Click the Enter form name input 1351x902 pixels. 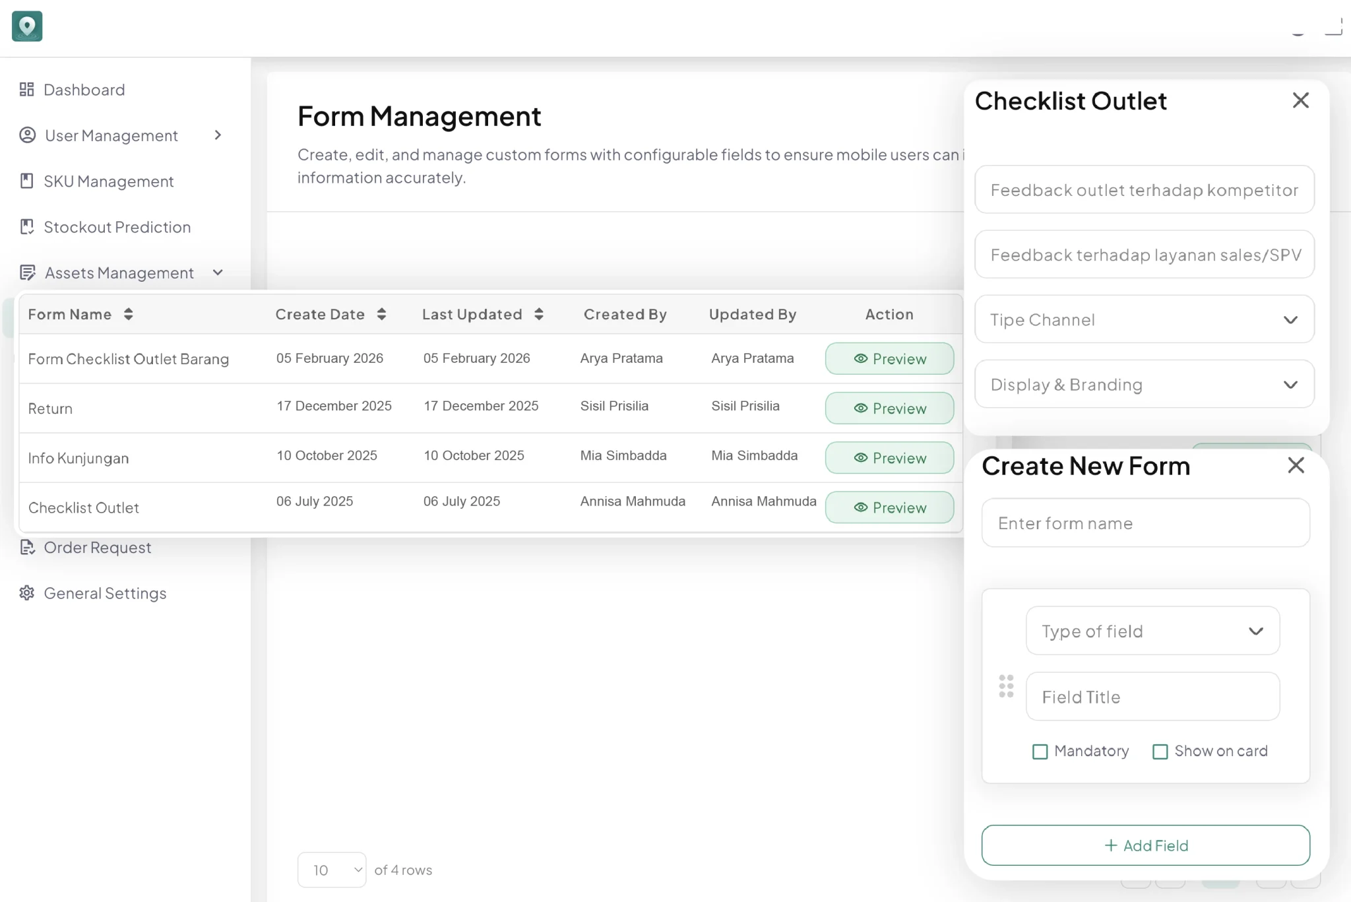pyautogui.click(x=1146, y=523)
